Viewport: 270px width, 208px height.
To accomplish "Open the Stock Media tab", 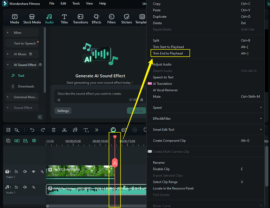I will tap(32, 19).
